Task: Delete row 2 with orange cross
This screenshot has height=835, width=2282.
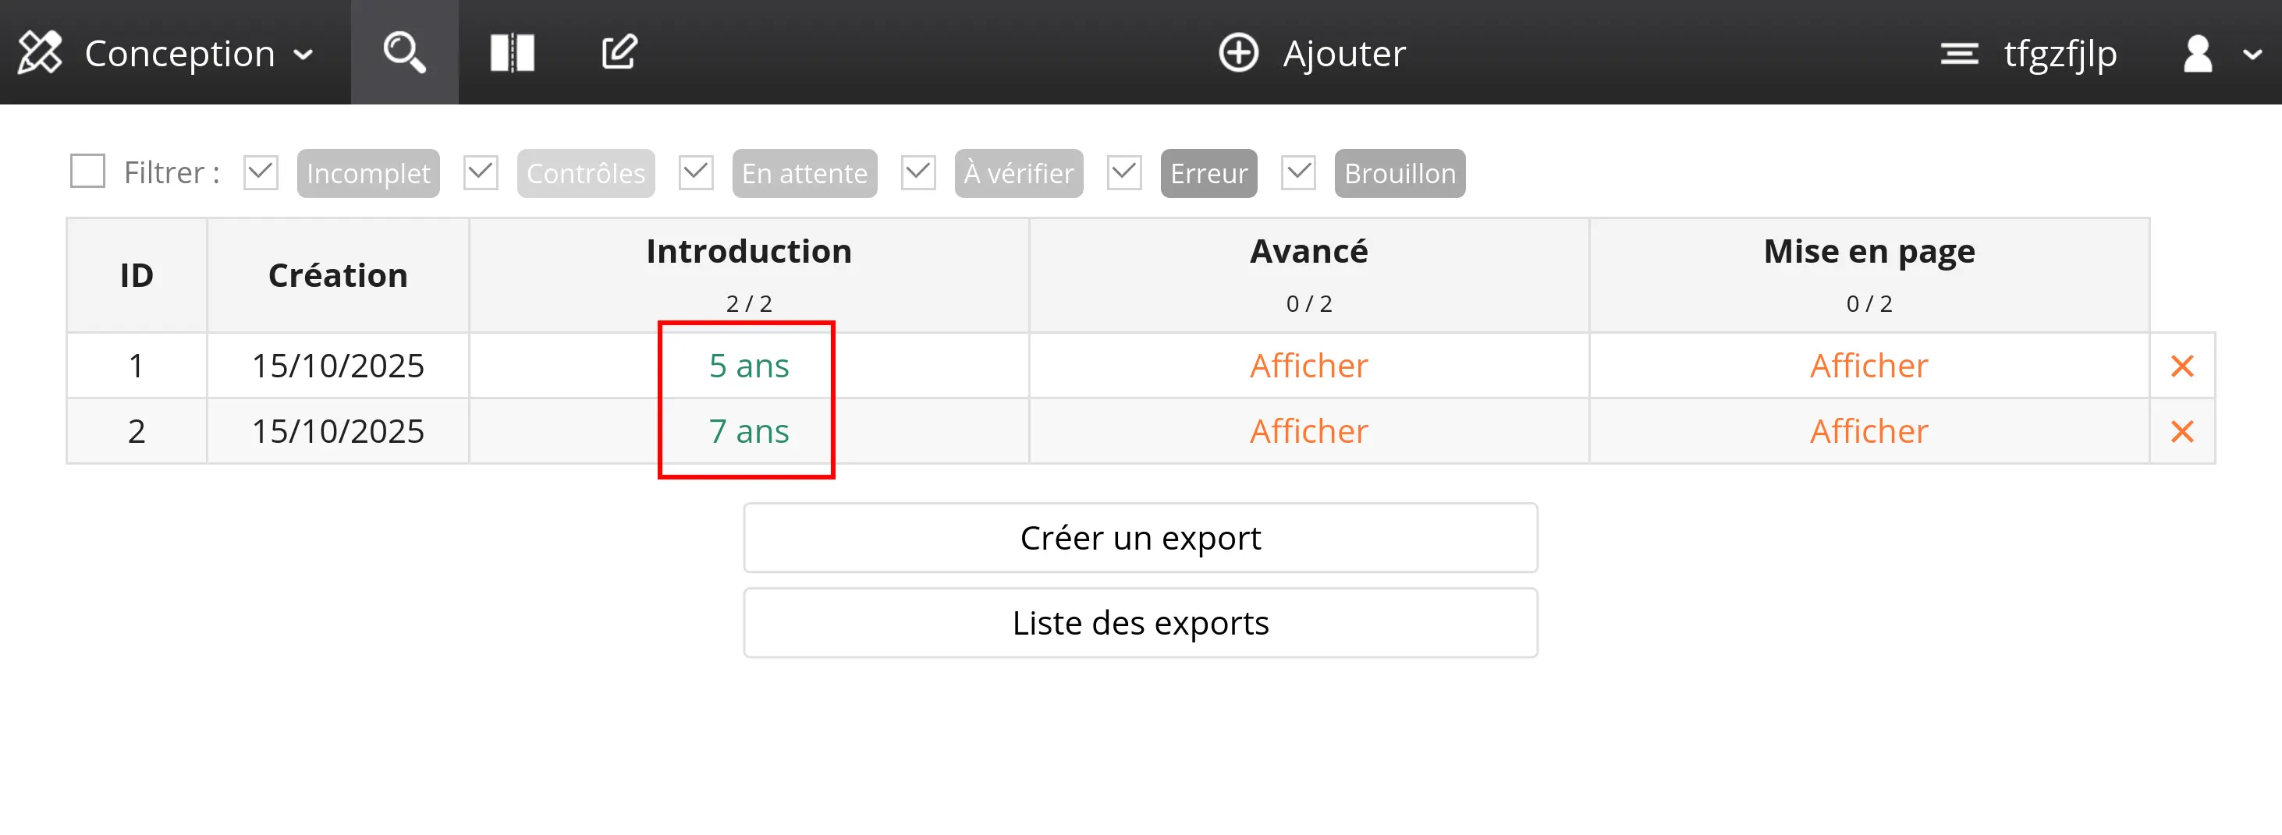Action: pyautogui.click(x=2182, y=431)
